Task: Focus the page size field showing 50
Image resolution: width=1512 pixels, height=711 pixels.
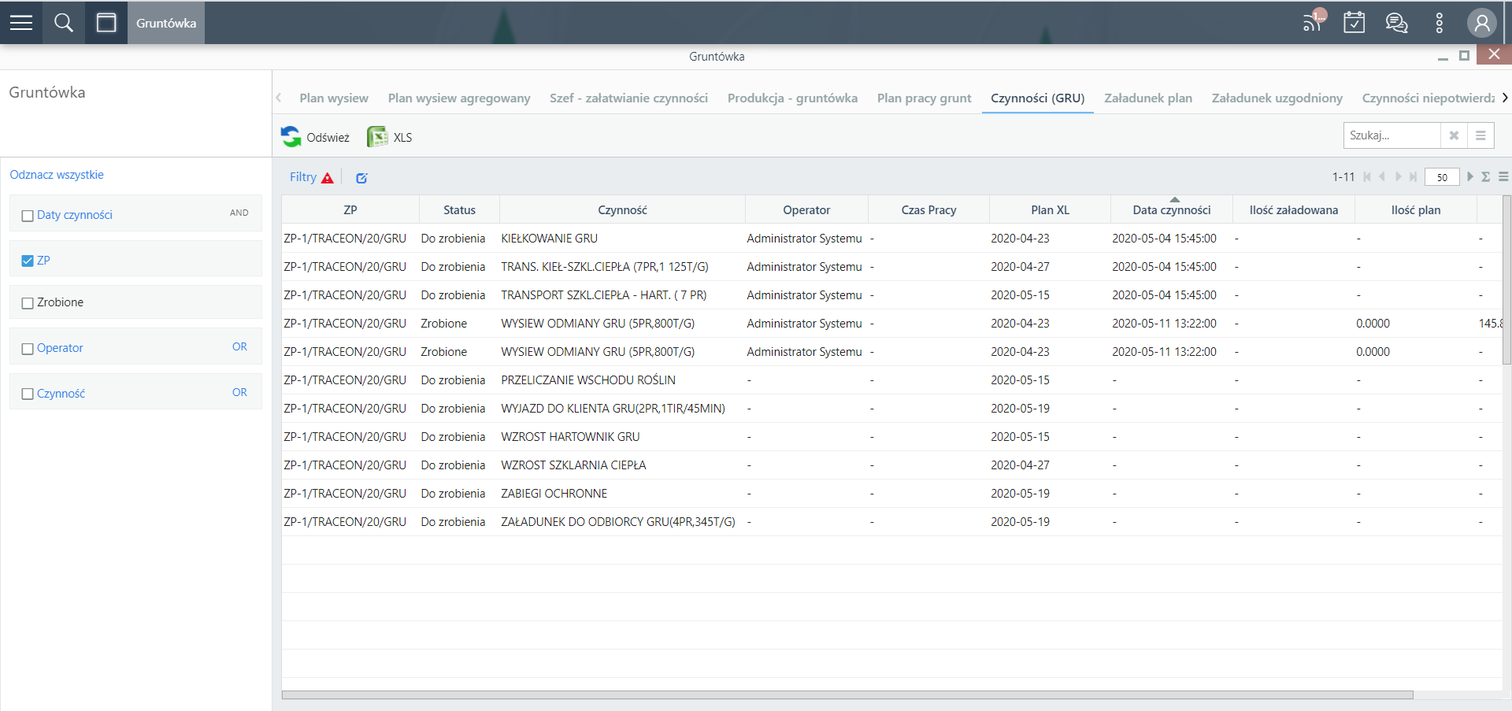Action: 1442,177
